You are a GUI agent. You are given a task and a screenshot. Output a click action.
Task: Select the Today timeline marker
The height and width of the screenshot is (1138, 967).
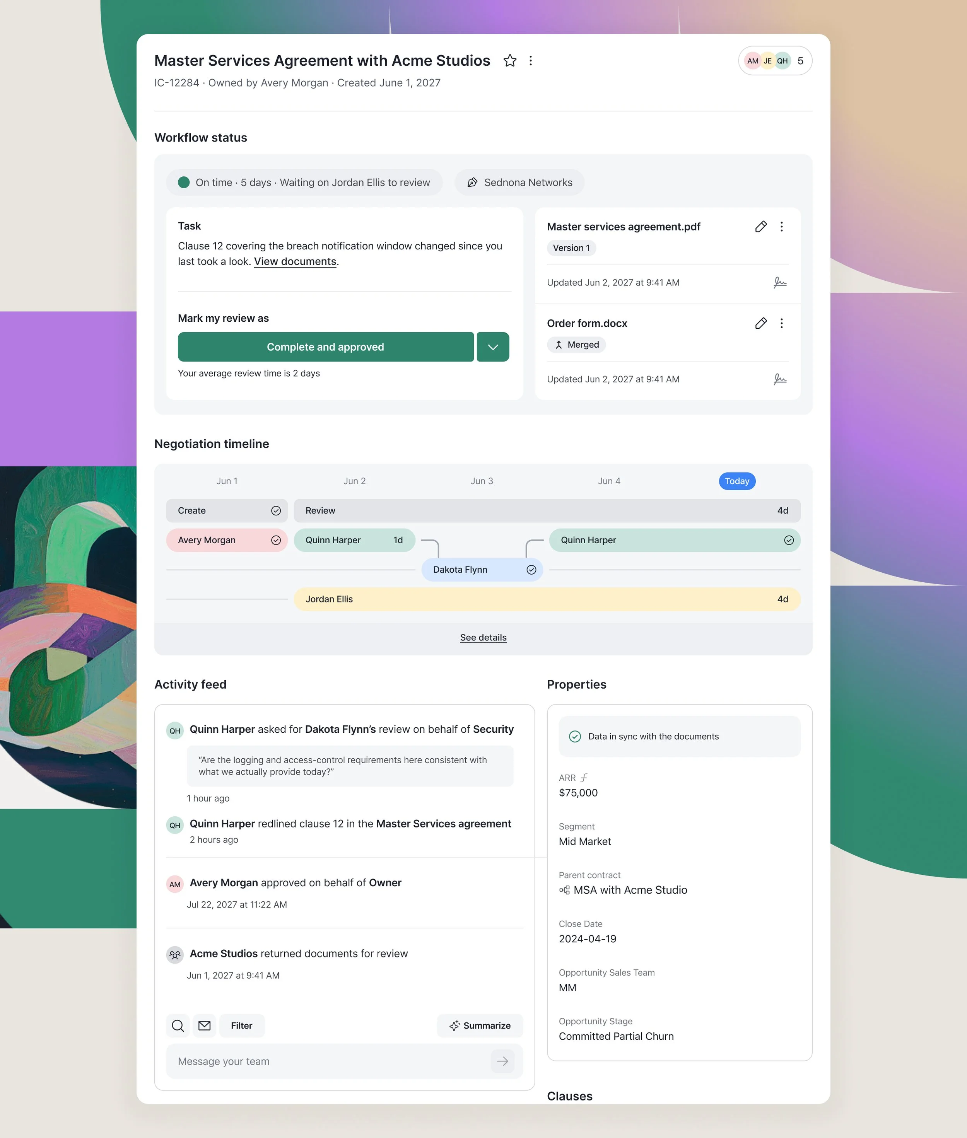tap(737, 481)
